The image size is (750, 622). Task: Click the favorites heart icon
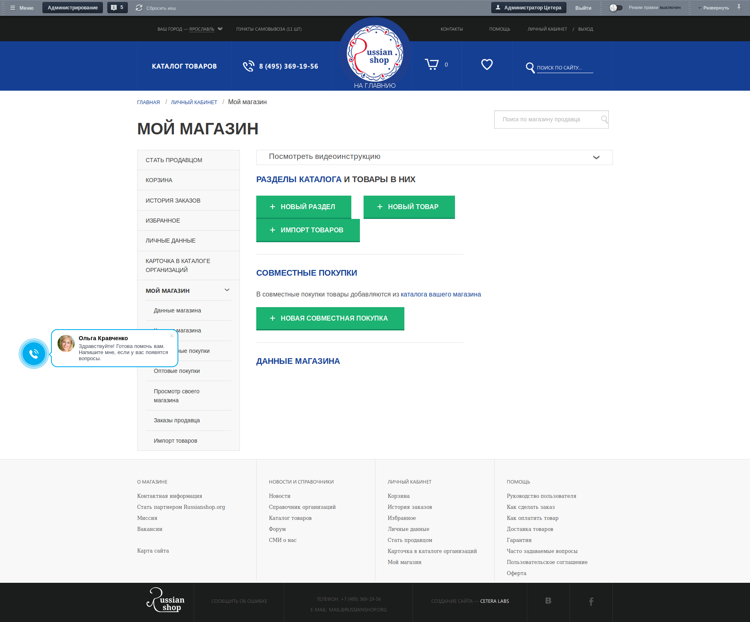click(487, 65)
